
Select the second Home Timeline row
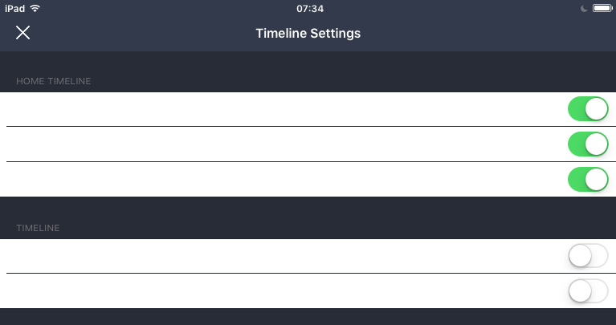pyautogui.click(x=281, y=144)
